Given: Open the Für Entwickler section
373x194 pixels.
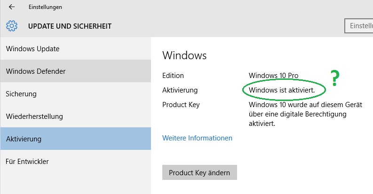Looking at the screenshot, I should pyautogui.click(x=76, y=161).
